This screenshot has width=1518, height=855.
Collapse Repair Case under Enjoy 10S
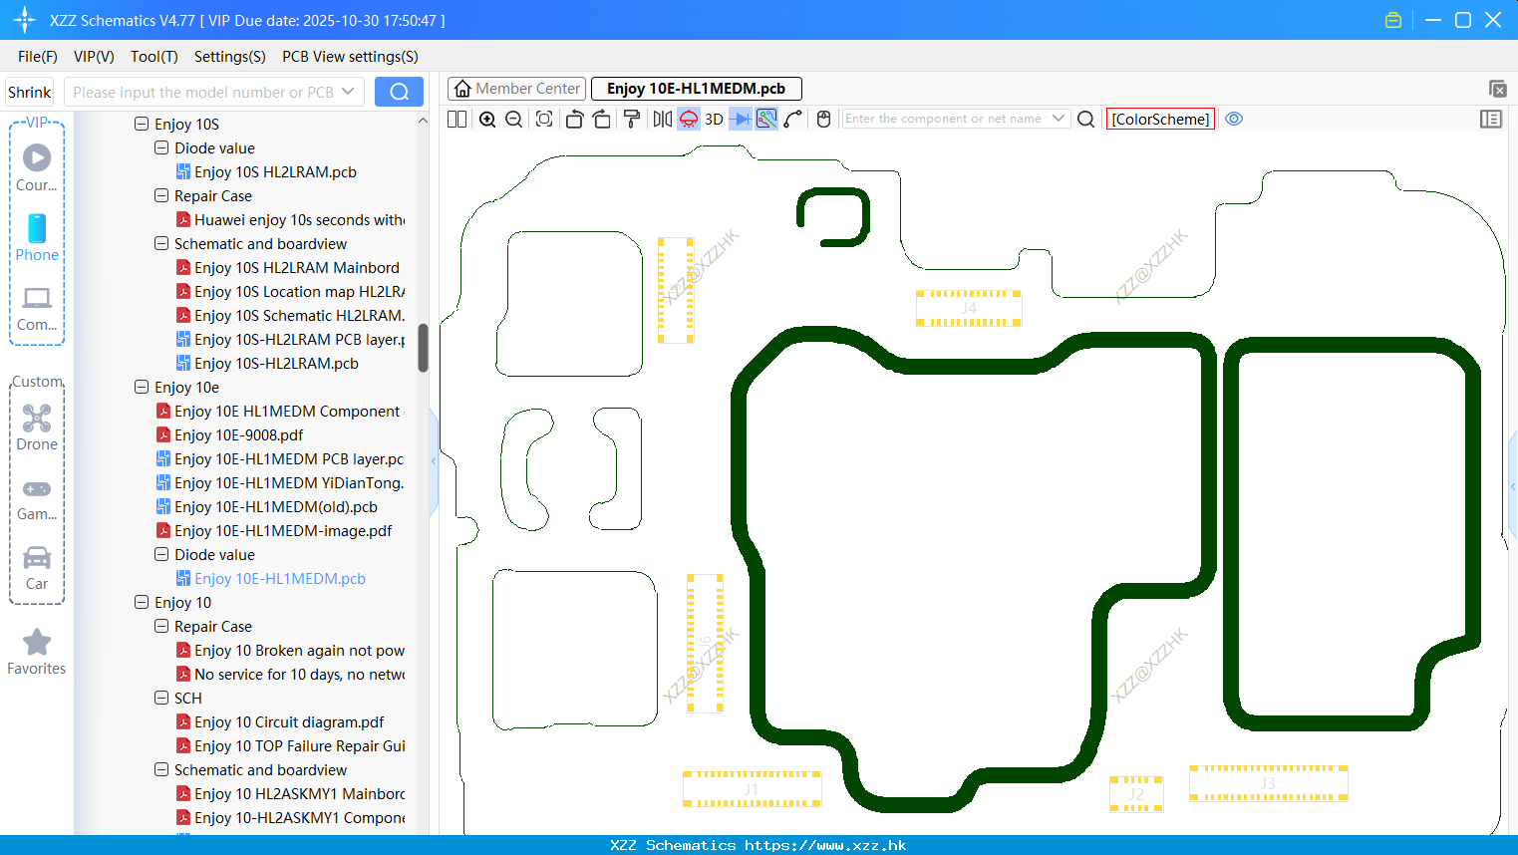pyautogui.click(x=161, y=195)
